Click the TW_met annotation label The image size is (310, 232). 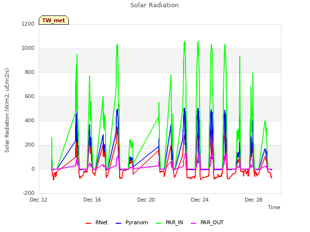(x=54, y=20)
